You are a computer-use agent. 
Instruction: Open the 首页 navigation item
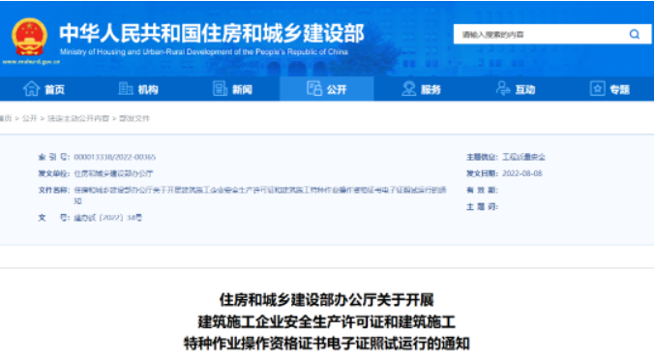[x=54, y=90]
